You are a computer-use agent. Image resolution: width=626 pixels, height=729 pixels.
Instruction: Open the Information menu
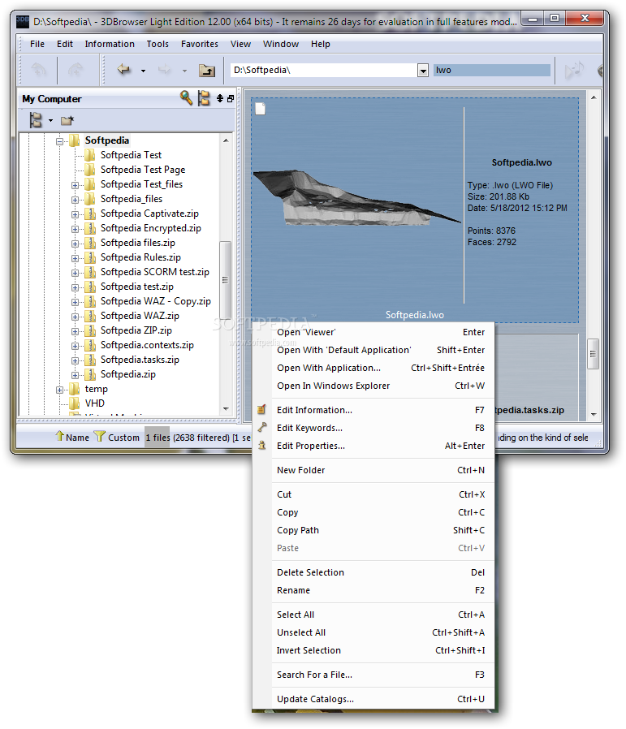click(110, 44)
